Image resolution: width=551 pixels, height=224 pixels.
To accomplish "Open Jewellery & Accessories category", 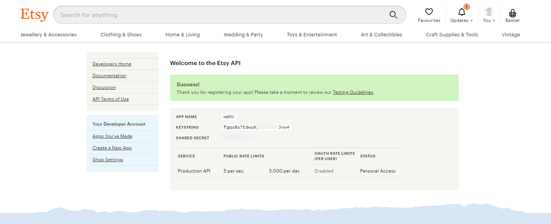I will click(x=49, y=34).
